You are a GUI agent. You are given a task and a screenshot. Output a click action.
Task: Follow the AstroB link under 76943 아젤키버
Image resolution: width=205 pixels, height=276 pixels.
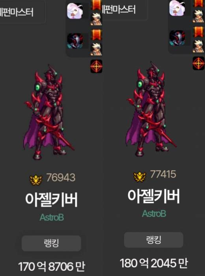point(52,217)
